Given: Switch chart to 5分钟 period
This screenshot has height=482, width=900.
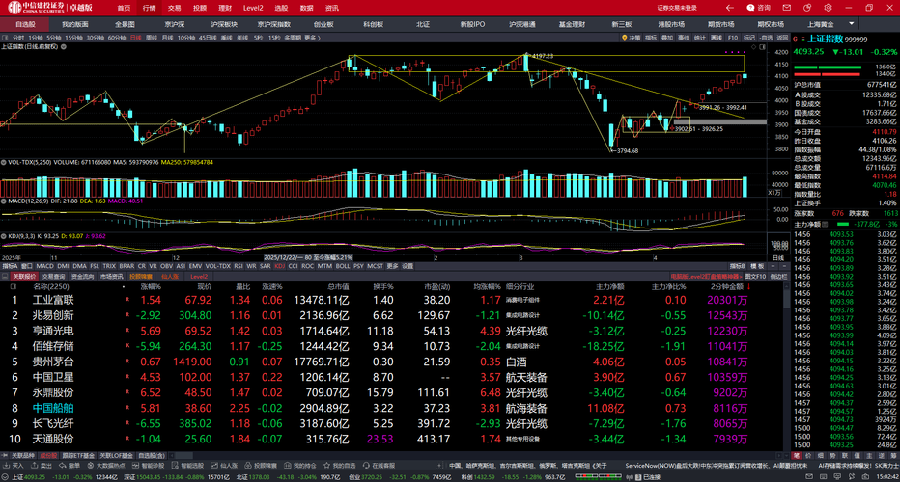Looking at the screenshot, I should click(x=54, y=38).
